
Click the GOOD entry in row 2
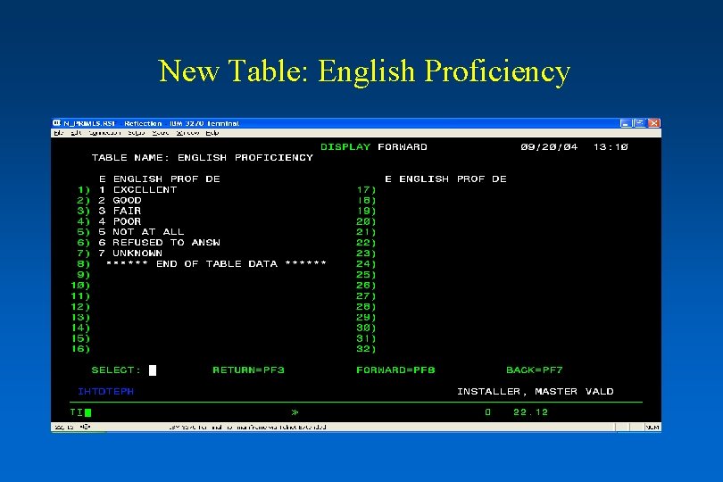point(128,200)
